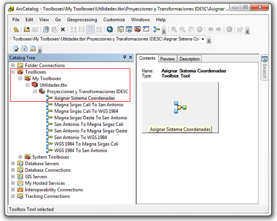
Task: Pin the Catalog Tree panel
Action: click(125, 57)
